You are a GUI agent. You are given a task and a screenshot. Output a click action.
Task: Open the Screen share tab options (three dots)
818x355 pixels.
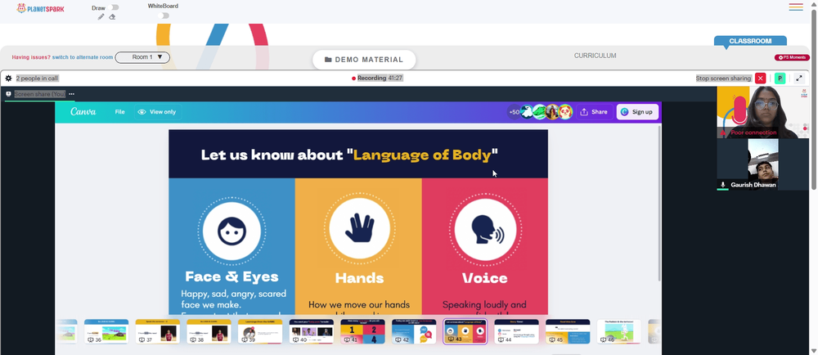pyautogui.click(x=71, y=94)
